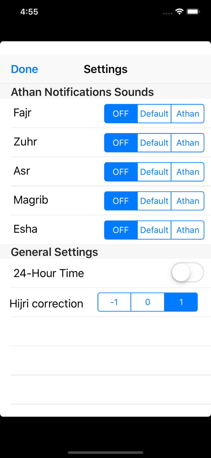Select Athan sound for Esha prayer
This screenshot has height=458, width=211.
coord(188,230)
